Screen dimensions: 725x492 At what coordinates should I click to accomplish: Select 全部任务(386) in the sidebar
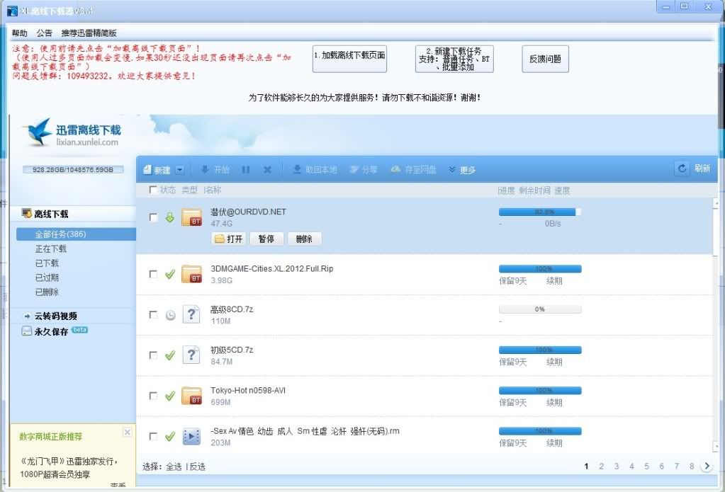77,234
